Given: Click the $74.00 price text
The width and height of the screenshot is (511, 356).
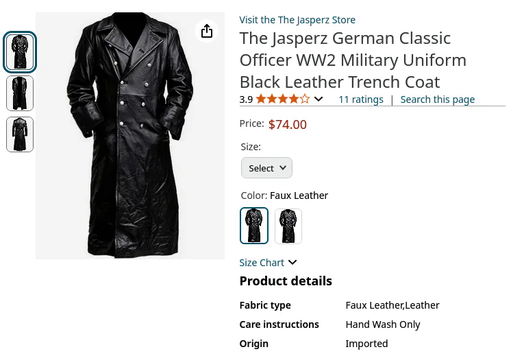Looking at the screenshot, I should point(288,125).
